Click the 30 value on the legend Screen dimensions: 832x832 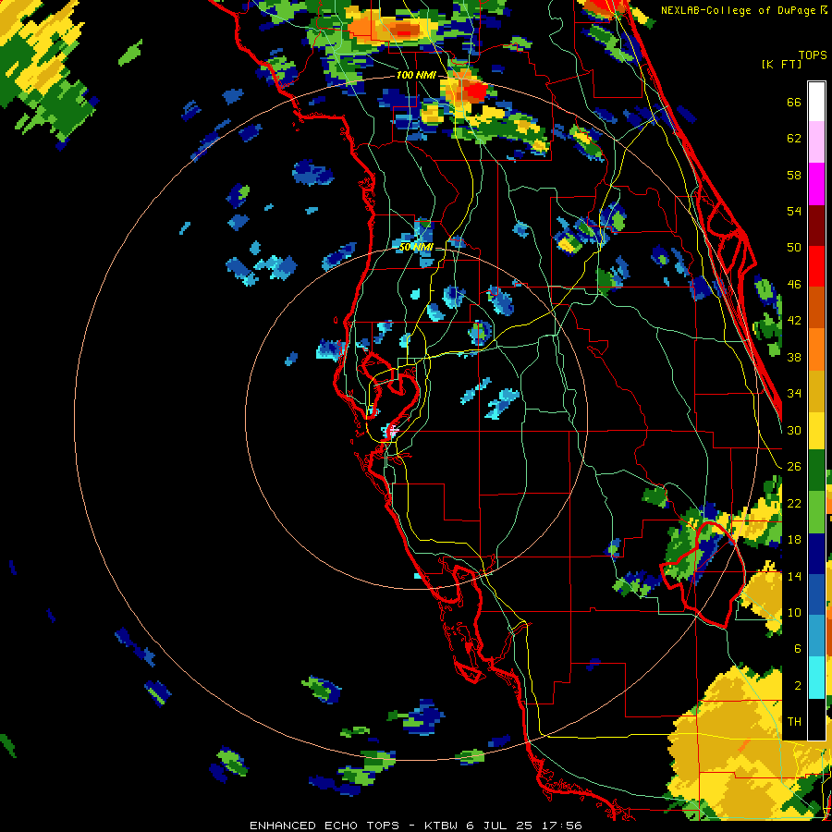pyautogui.click(x=794, y=430)
